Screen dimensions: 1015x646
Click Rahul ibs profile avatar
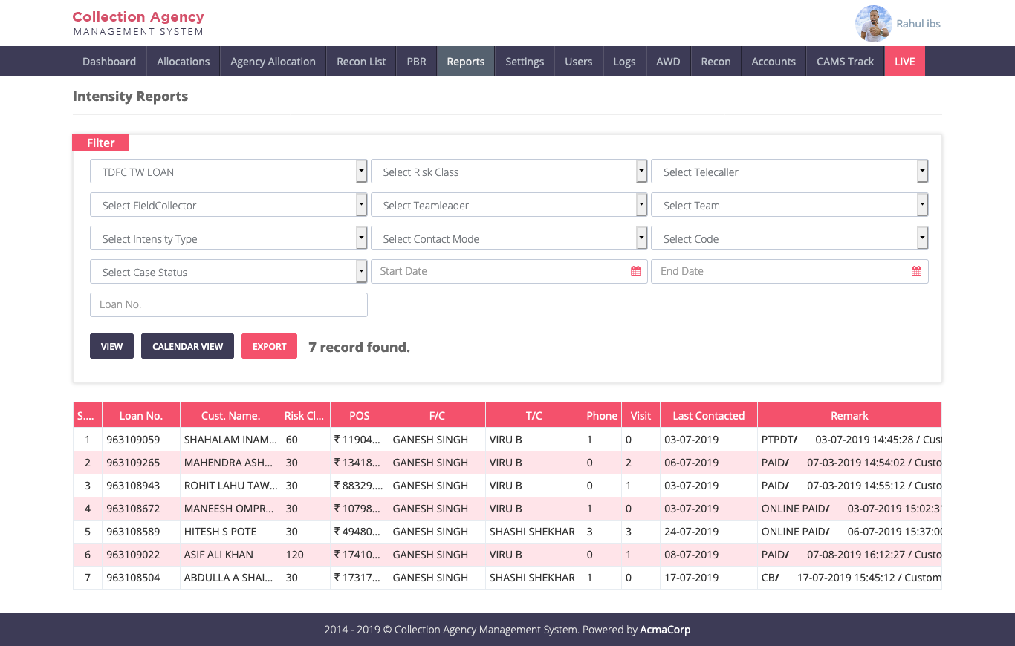[x=873, y=24]
